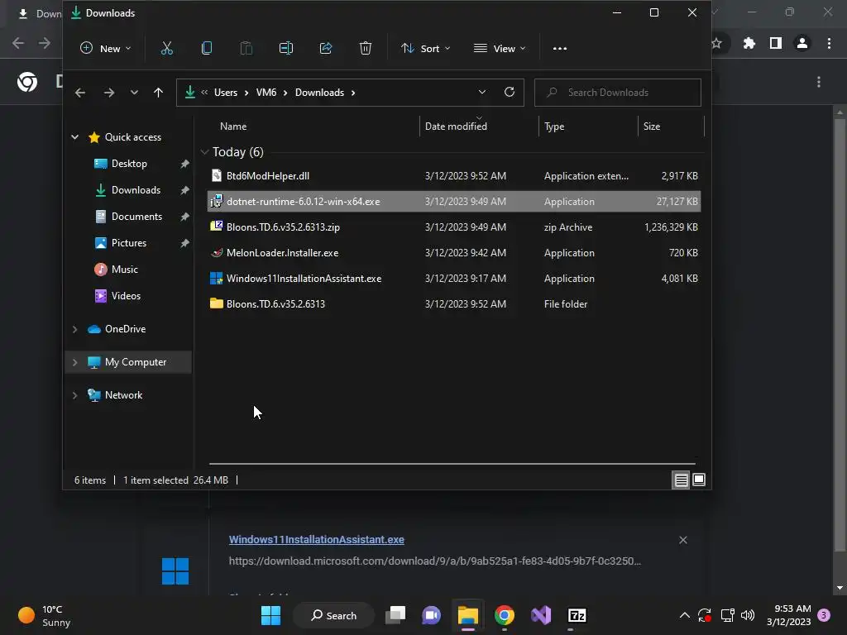Screen dimensions: 847x635
Task: Expand chevron after Downloads breadcrumb
Action: coord(353,93)
